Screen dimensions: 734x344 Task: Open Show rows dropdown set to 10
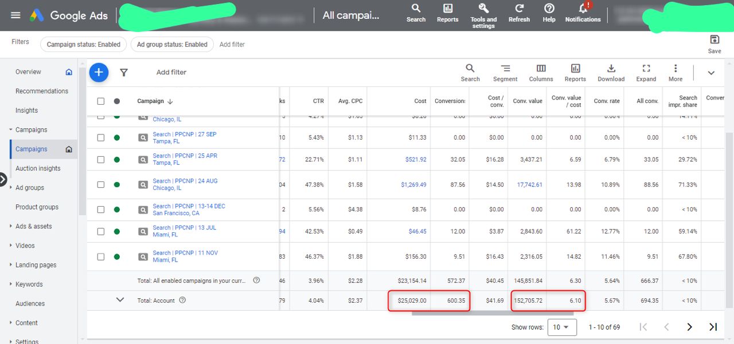point(561,327)
